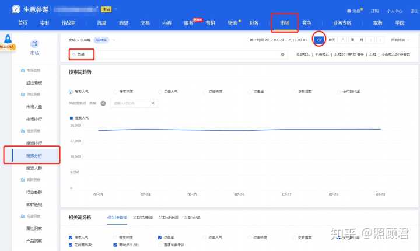Screen dimensions: 420x251
Task: Expand the shop account dropdown arrow
Action: (116, 9)
